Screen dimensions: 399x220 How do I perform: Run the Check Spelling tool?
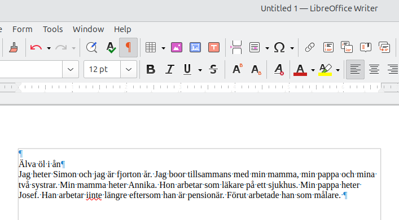point(111,47)
